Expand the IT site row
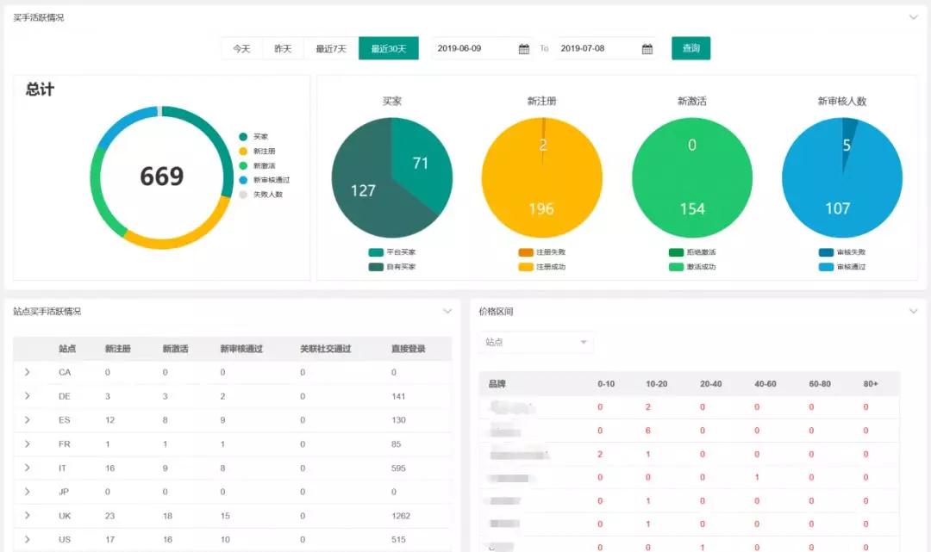Image resolution: width=931 pixels, height=552 pixels. click(x=28, y=468)
